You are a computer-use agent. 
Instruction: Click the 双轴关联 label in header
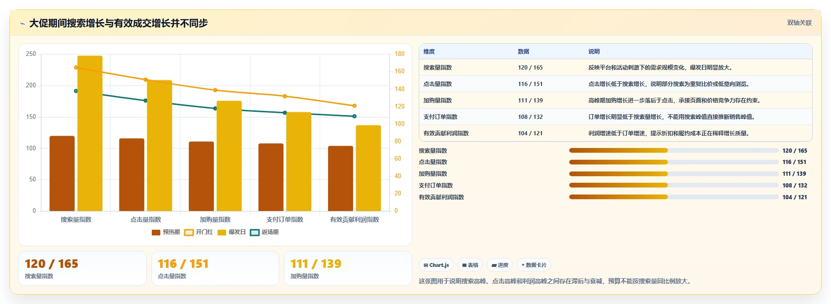(799, 23)
